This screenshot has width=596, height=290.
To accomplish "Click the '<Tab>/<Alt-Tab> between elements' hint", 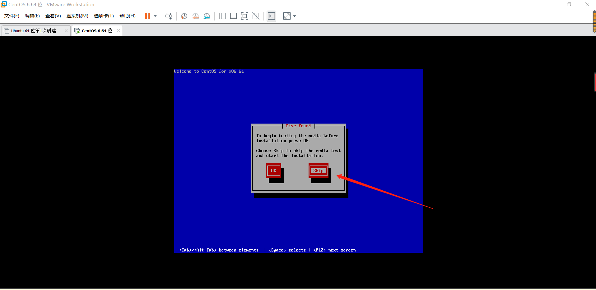I will click(219, 250).
